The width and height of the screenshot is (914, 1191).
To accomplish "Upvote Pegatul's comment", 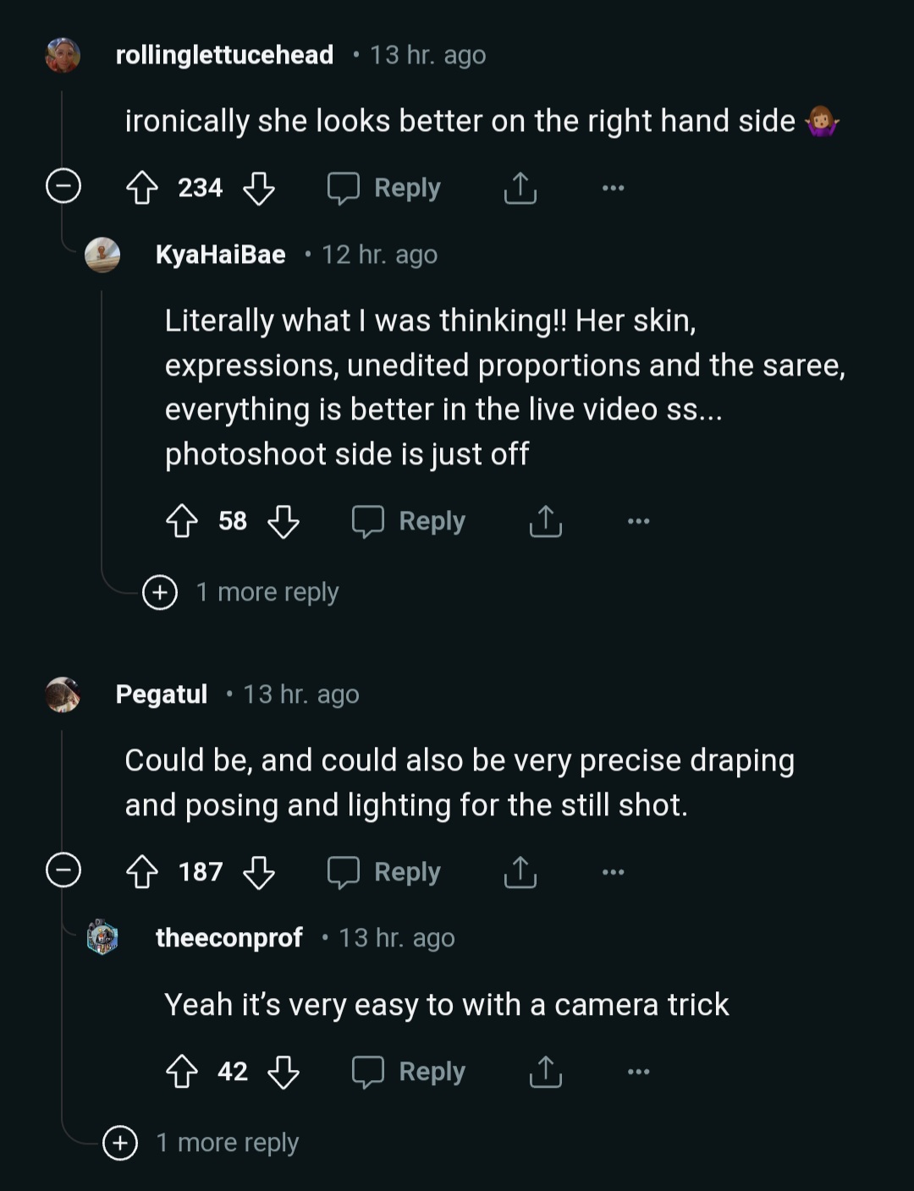I will [x=142, y=871].
